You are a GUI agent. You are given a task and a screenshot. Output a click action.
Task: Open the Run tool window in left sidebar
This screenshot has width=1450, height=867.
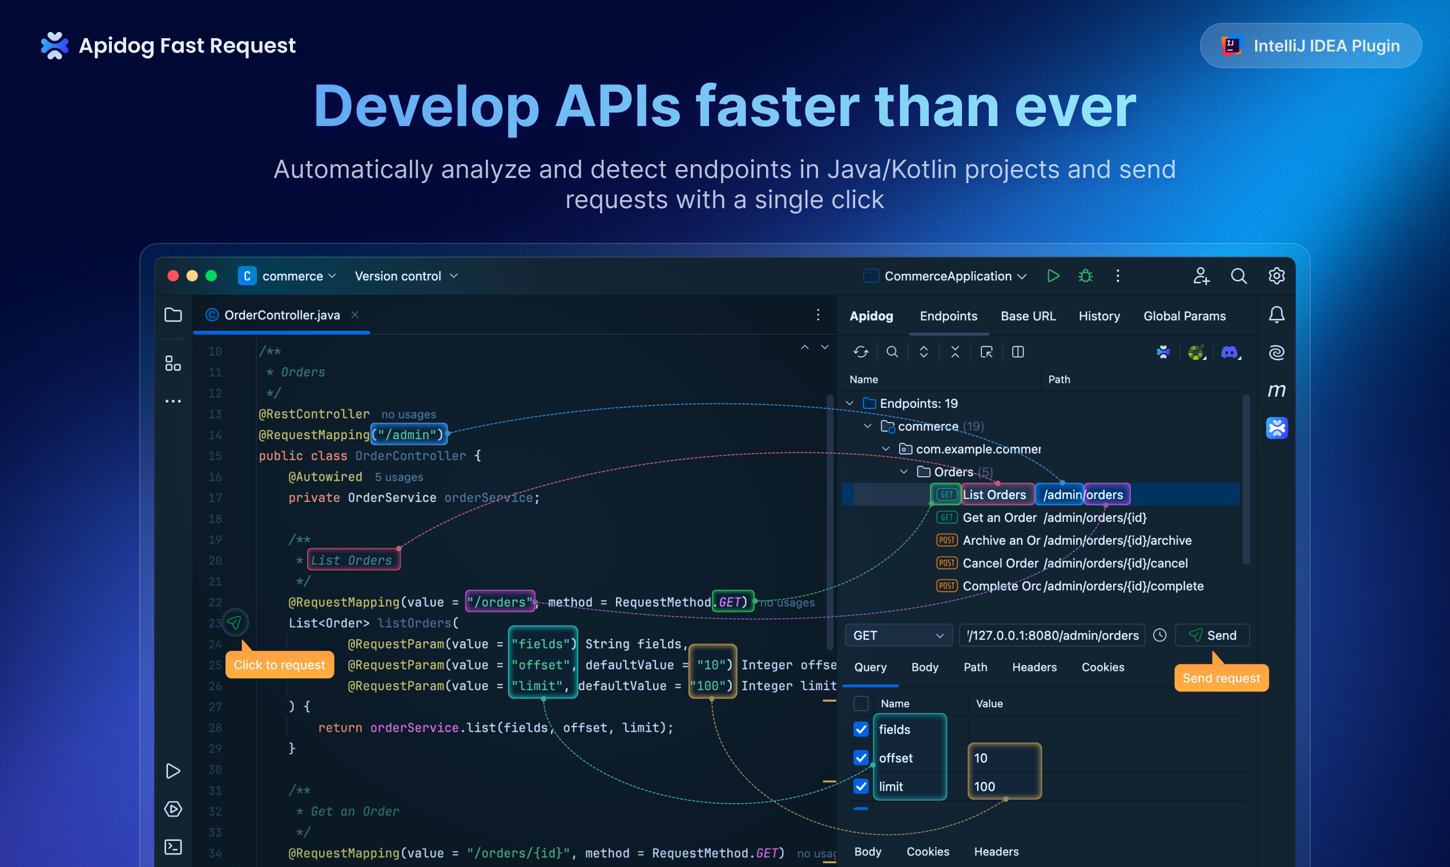(173, 771)
